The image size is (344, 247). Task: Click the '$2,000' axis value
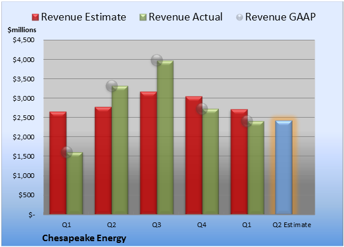23,137
